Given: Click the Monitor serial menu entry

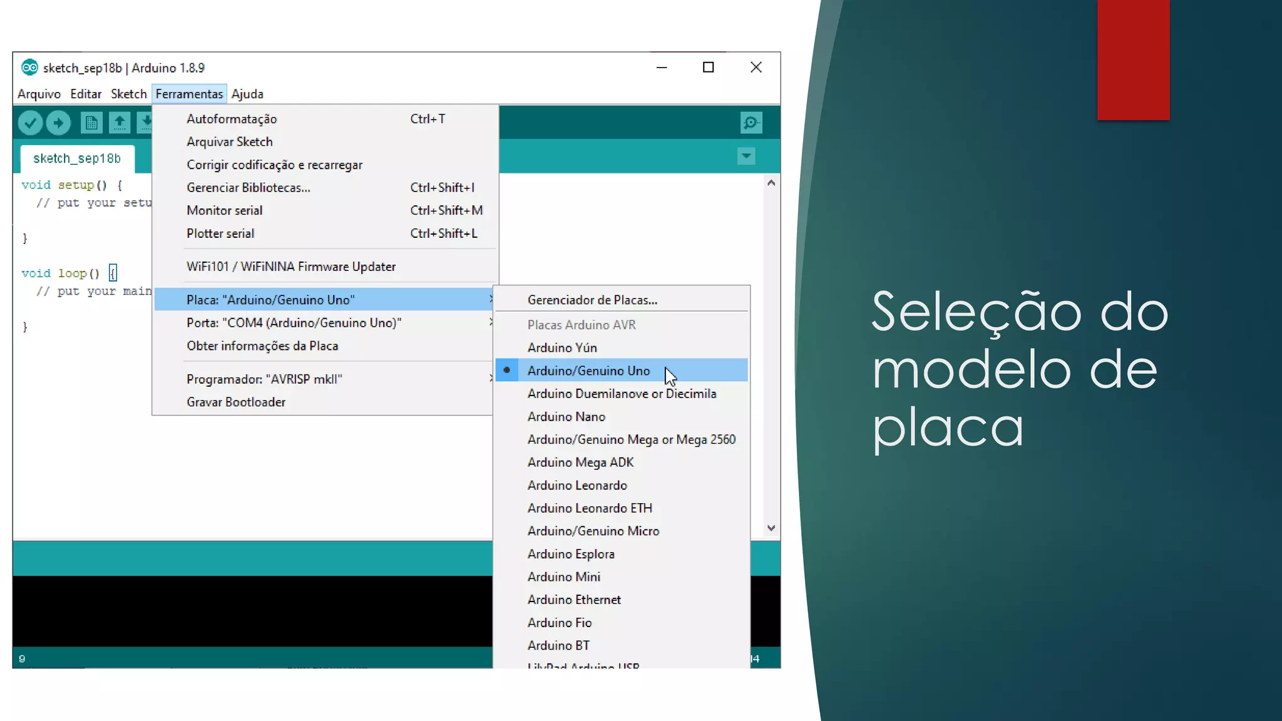Looking at the screenshot, I should (224, 211).
